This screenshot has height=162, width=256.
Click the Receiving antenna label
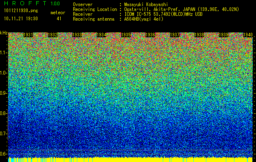pyautogui.click(x=94, y=19)
